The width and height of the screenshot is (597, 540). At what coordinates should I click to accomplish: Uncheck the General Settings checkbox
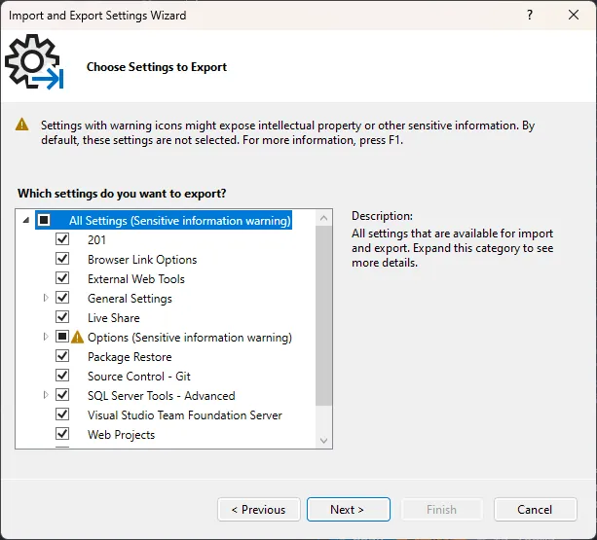[x=62, y=298]
